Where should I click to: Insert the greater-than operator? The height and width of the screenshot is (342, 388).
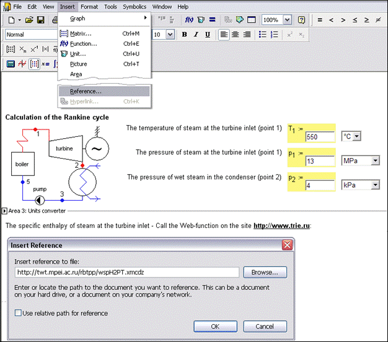click(343, 20)
